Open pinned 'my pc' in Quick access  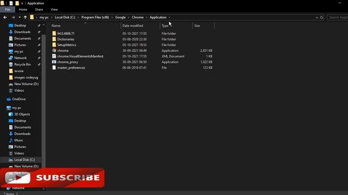tap(18, 51)
